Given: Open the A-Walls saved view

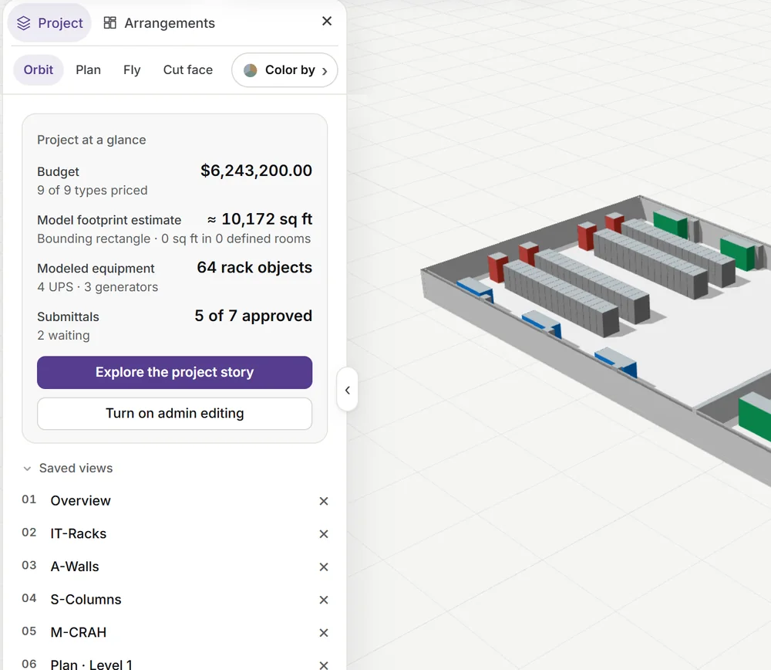Looking at the screenshot, I should 75,567.
